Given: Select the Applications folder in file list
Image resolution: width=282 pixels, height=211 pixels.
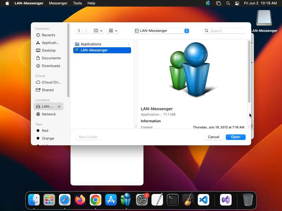Looking at the screenshot, I should (x=102, y=44).
